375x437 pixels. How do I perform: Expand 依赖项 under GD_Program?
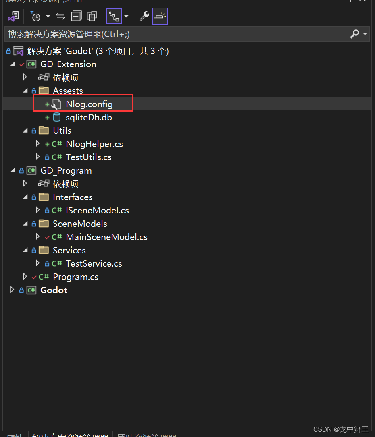click(25, 184)
